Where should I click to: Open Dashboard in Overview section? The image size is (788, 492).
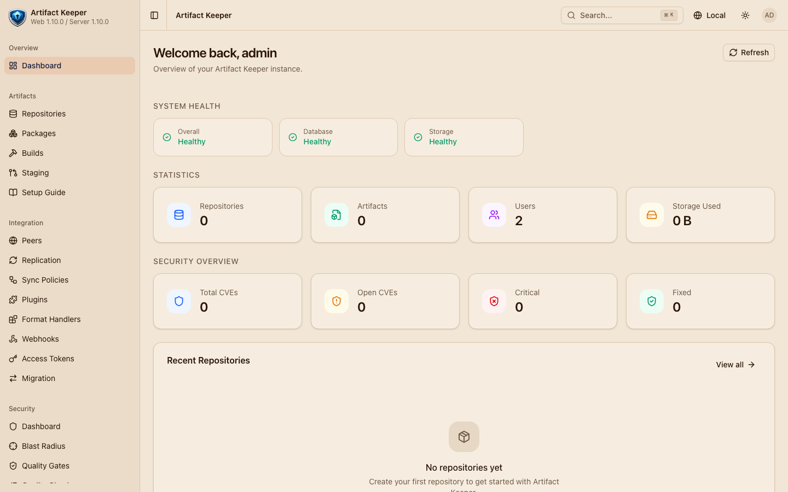[x=69, y=66]
